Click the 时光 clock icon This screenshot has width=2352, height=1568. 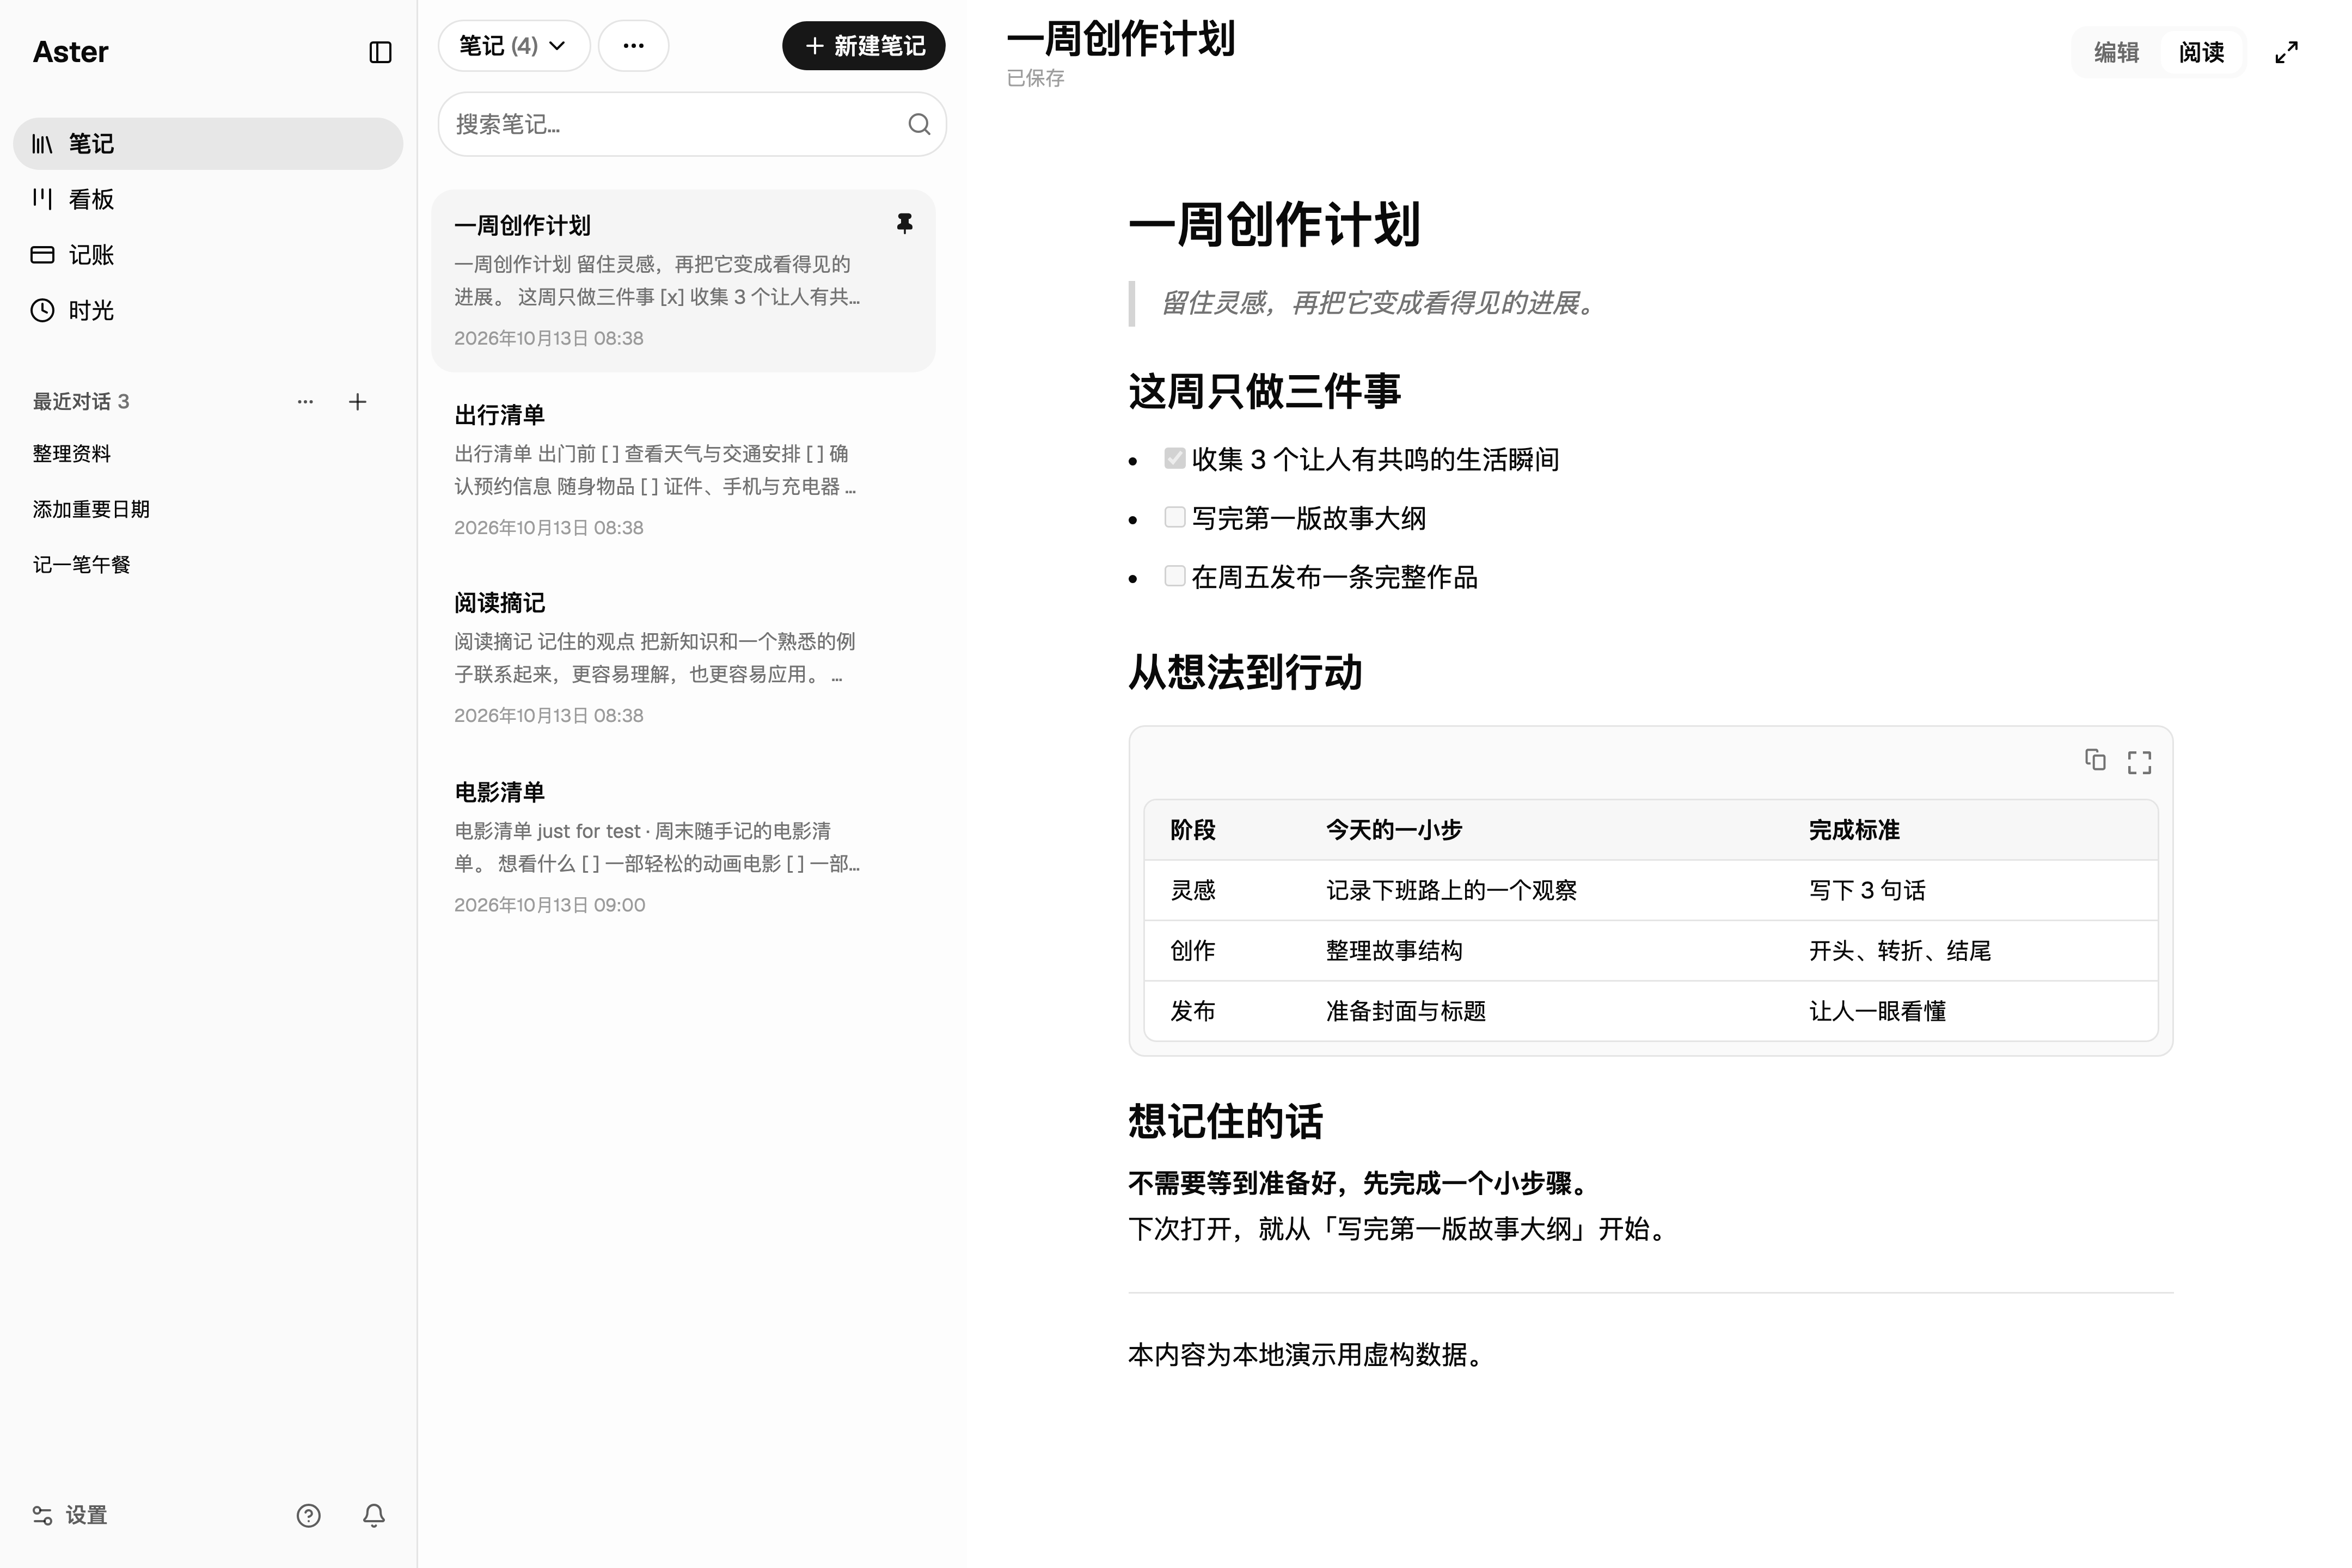[42, 310]
